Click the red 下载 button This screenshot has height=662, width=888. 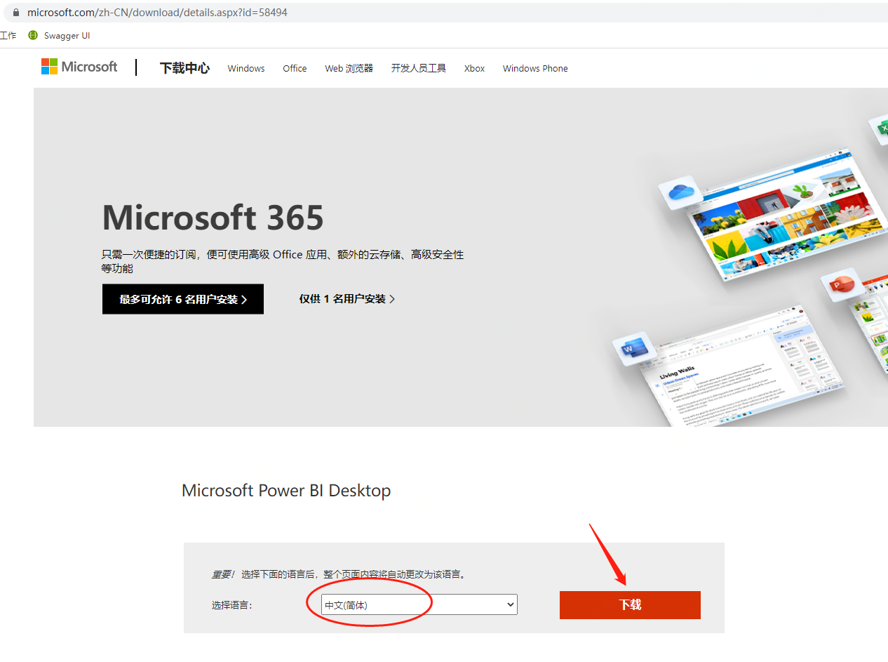point(630,605)
